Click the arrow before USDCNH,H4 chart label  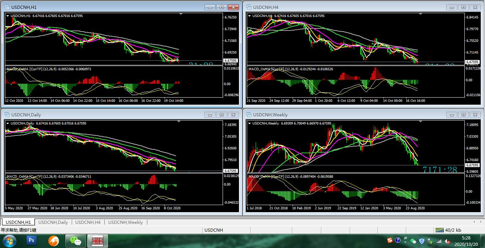pos(250,16)
